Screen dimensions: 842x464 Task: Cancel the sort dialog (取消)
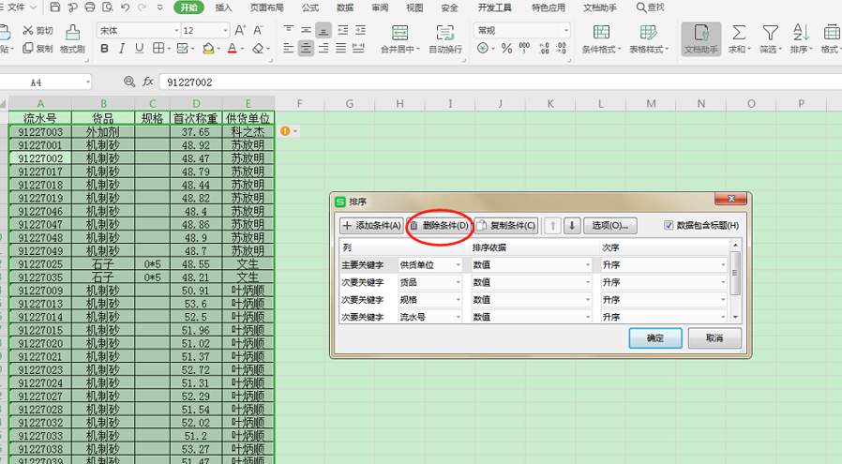point(714,338)
